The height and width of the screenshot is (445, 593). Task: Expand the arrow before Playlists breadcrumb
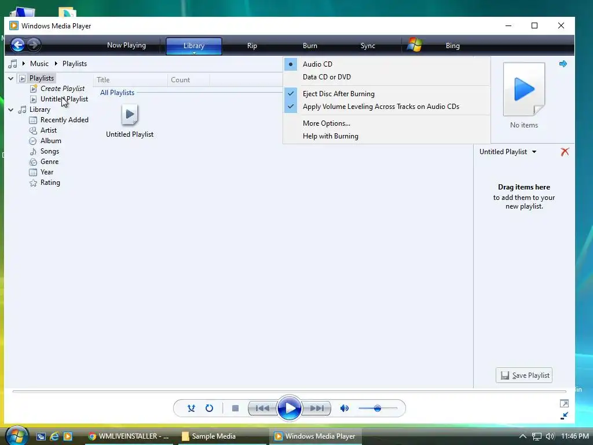click(x=56, y=64)
